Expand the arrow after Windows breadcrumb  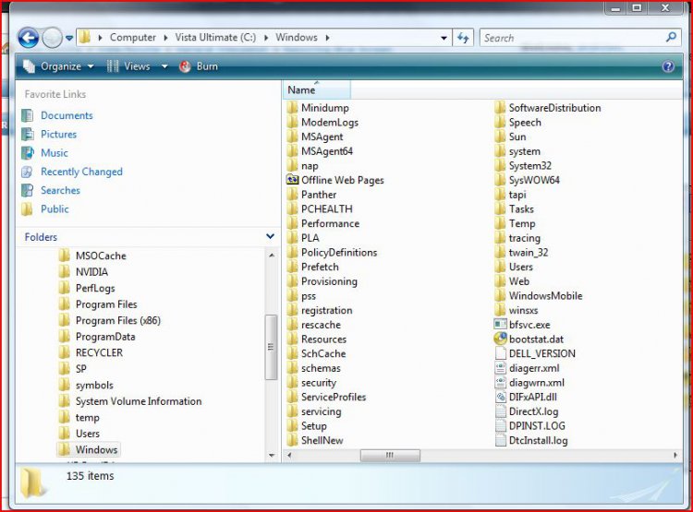pos(327,38)
